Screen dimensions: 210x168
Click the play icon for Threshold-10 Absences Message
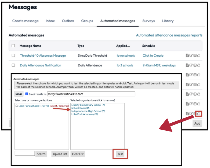195,56
